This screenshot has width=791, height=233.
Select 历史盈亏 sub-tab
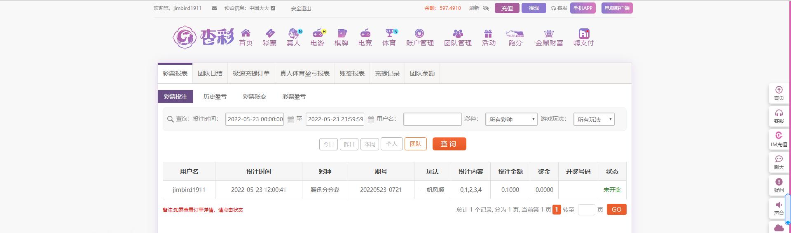(215, 97)
